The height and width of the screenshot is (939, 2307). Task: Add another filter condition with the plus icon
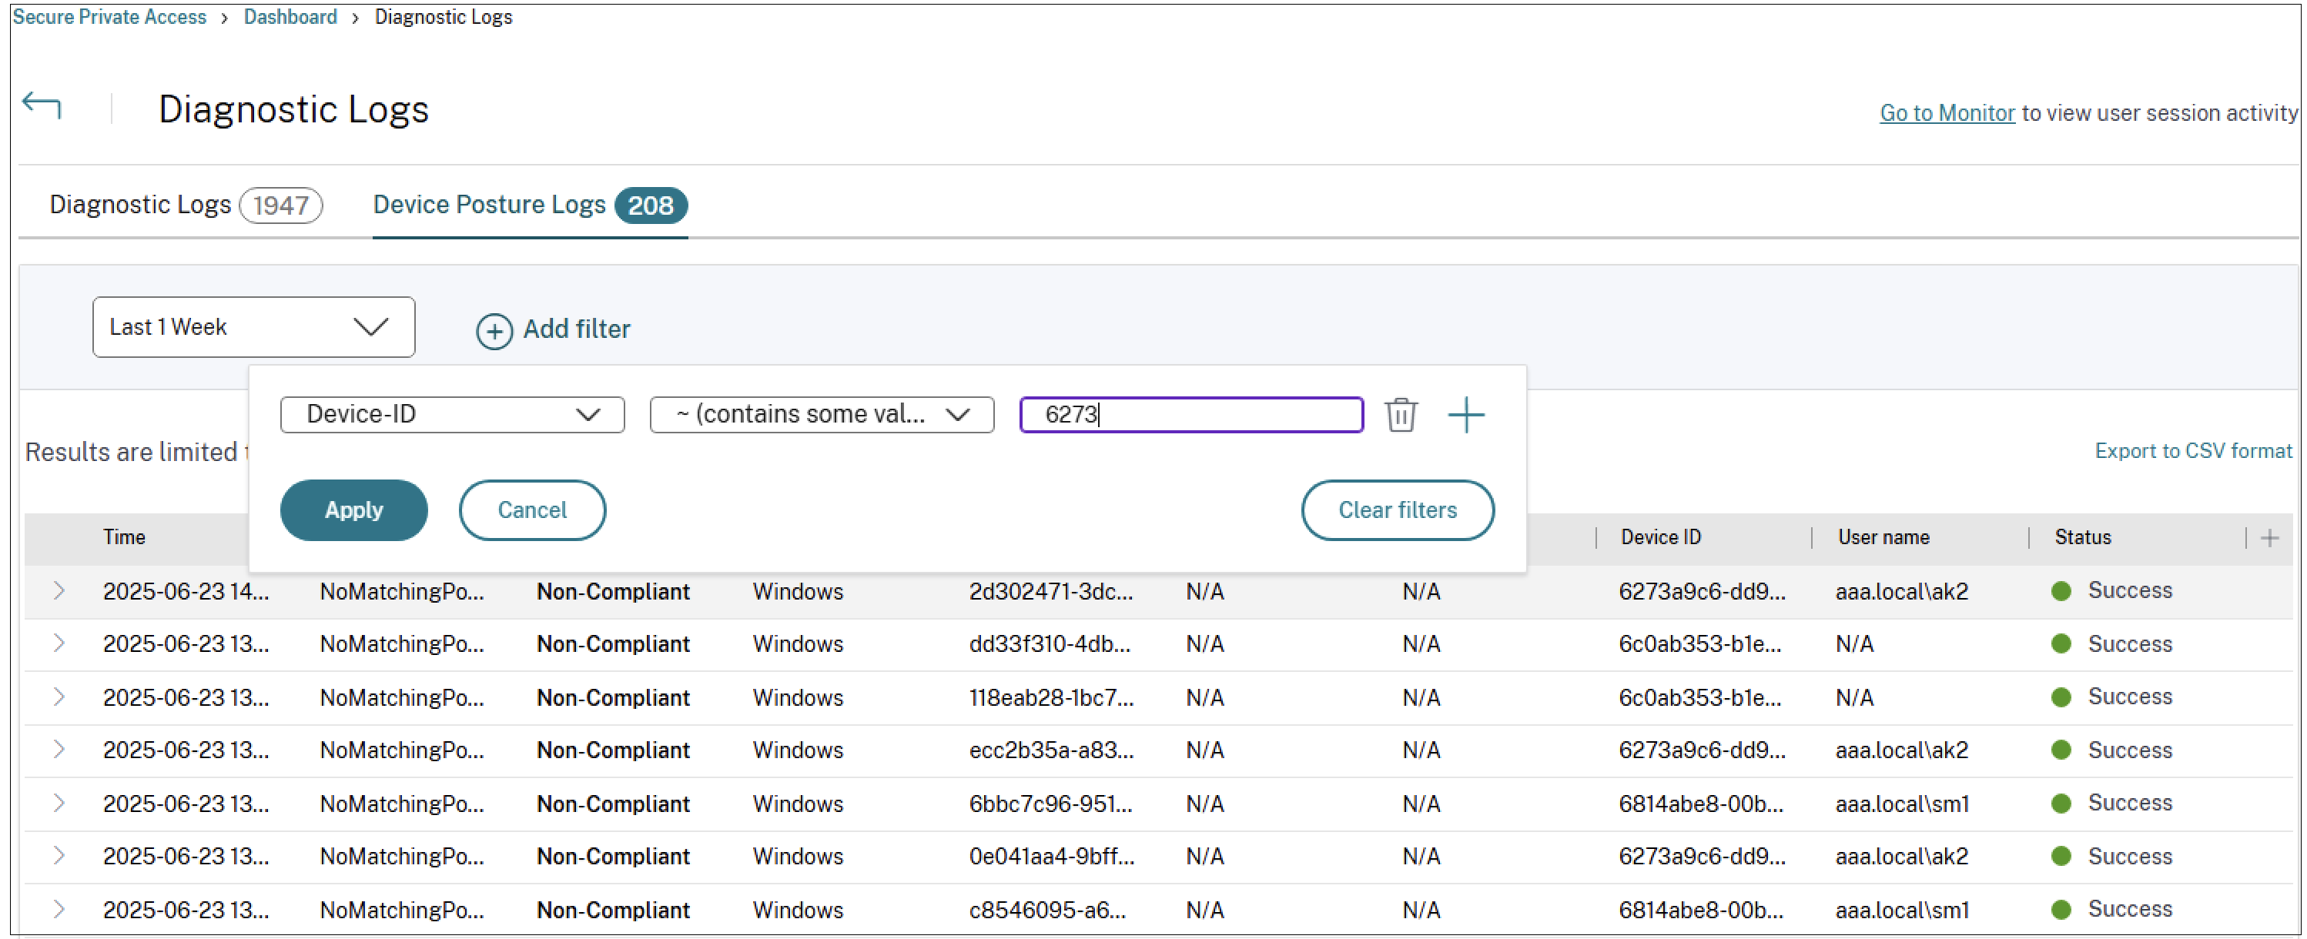click(1465, 414)
